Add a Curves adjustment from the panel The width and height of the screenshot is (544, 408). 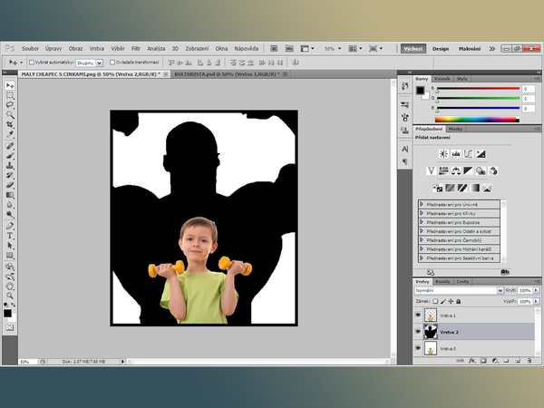(469, 154)
